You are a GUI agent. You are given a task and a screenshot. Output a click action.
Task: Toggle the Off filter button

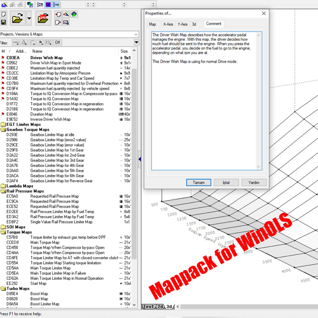click(57, 42)
